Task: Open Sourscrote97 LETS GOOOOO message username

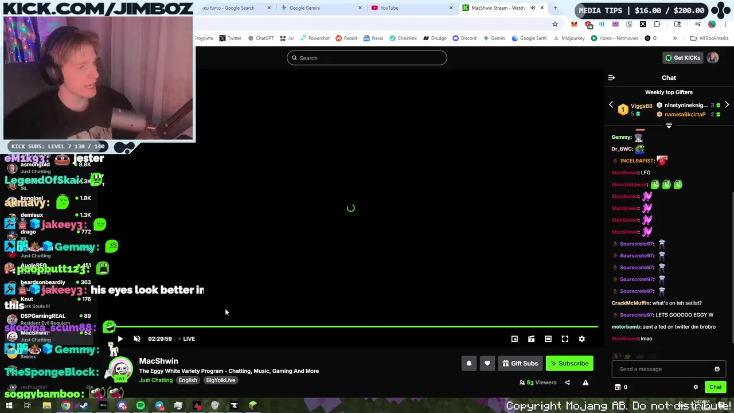Action: coord(637,315)
